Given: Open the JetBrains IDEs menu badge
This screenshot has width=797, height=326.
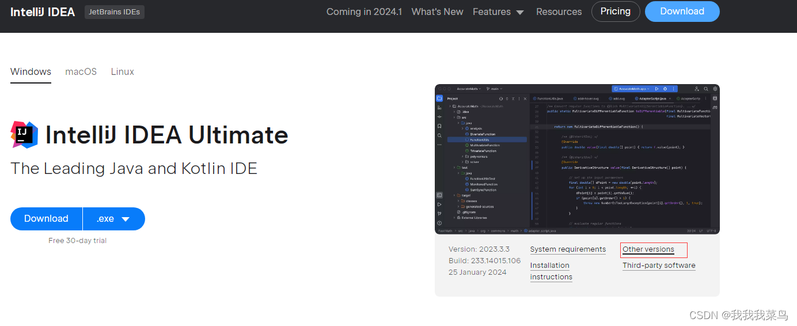Looking at the screenshot, I should (115, 12).
